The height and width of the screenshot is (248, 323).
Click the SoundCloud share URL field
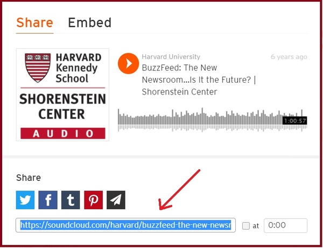[126, 225]
